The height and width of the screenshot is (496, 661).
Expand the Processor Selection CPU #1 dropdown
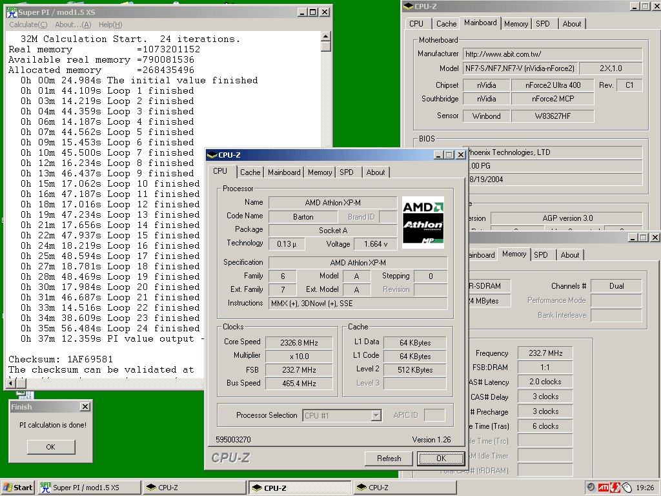click(376, 415)
